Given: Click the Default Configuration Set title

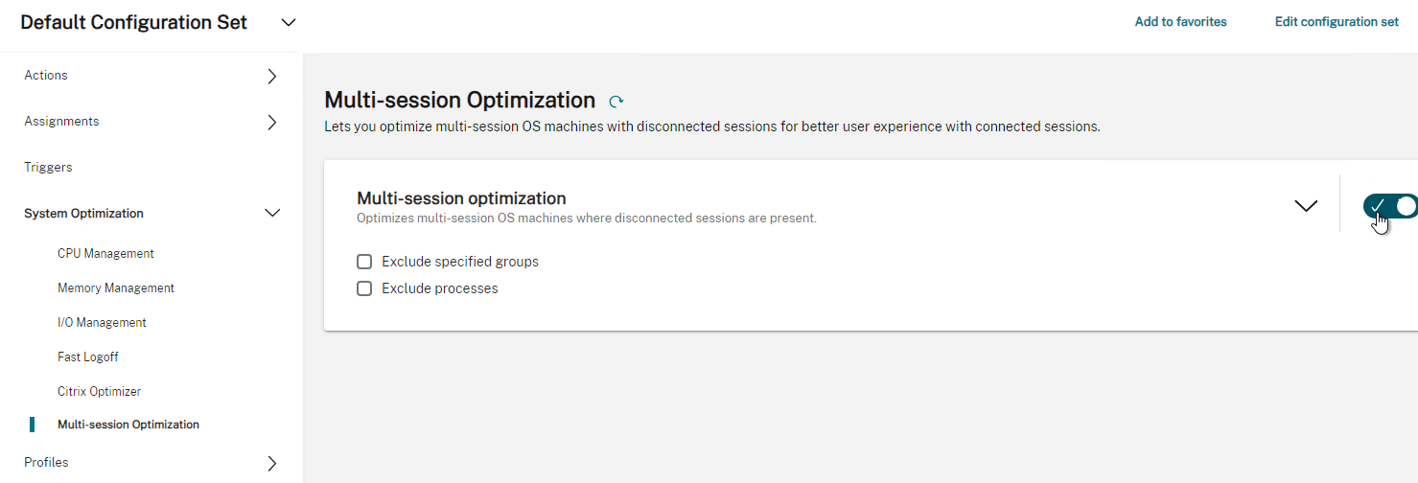Looking at the screenshot, I should tap(134, 23).
